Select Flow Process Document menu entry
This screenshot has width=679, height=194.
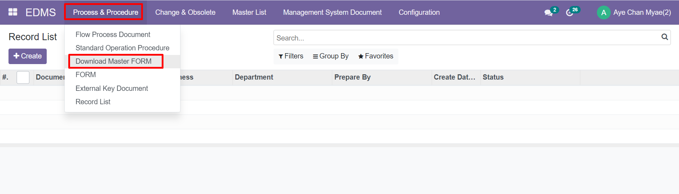(122, 35)
